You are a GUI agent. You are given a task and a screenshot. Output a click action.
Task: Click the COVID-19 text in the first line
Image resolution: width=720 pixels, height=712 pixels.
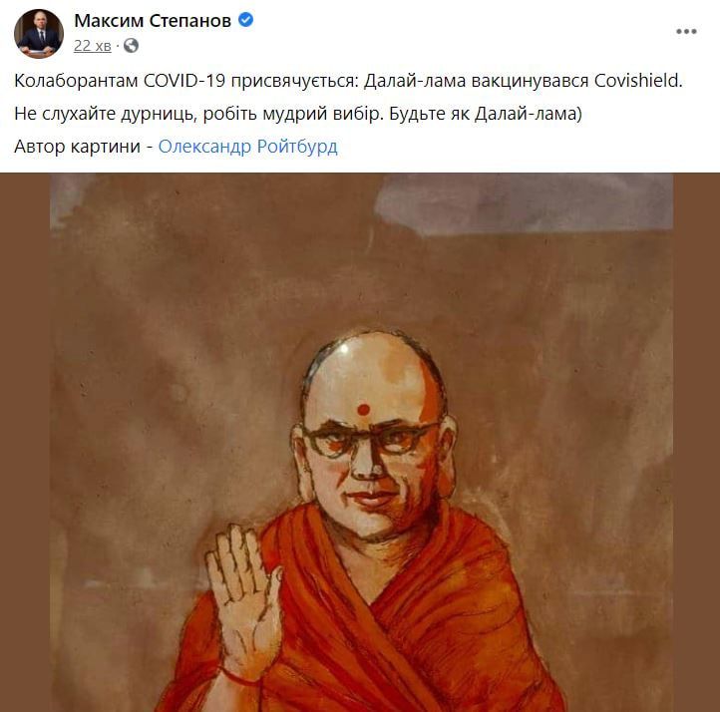[x=184, y=81]
